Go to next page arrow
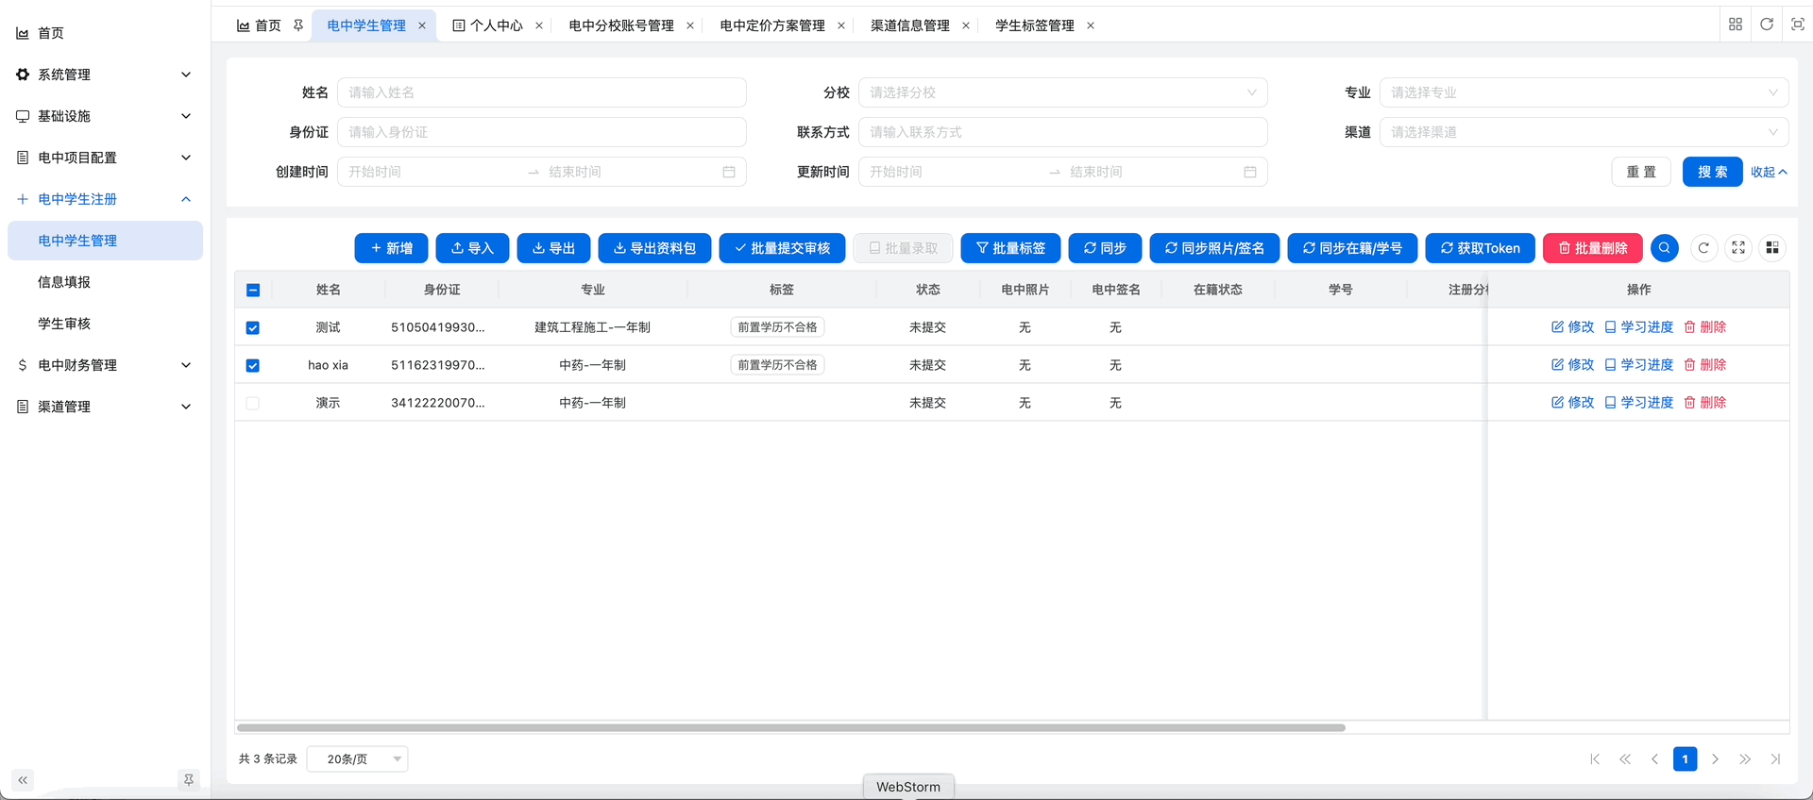Image resolution: width=1813 pixels, height=800 pixels. coord(1715,759)
